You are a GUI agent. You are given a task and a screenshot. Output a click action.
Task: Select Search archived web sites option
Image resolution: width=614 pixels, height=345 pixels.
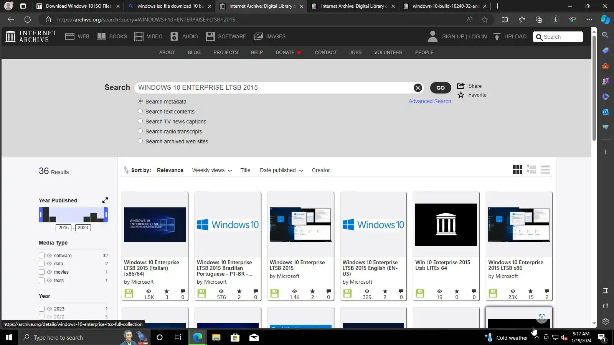[x=140, y=141]
